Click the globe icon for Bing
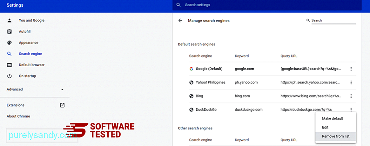The image size is (370, 146). pyautogui.click(x=191, y=96)
